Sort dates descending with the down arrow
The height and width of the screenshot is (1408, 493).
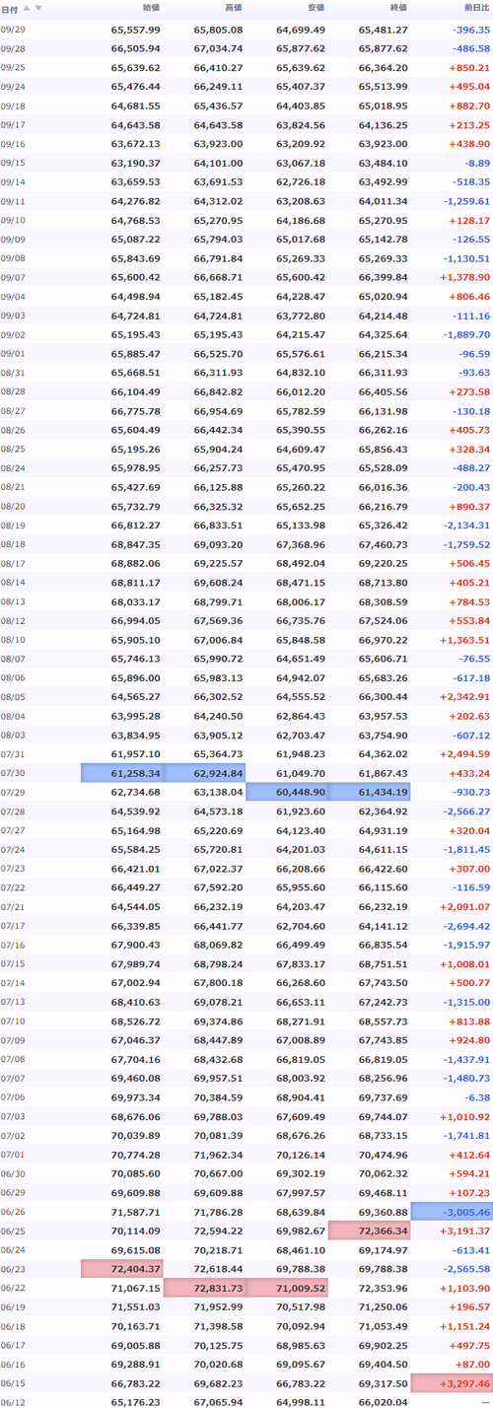coord(38,7)
